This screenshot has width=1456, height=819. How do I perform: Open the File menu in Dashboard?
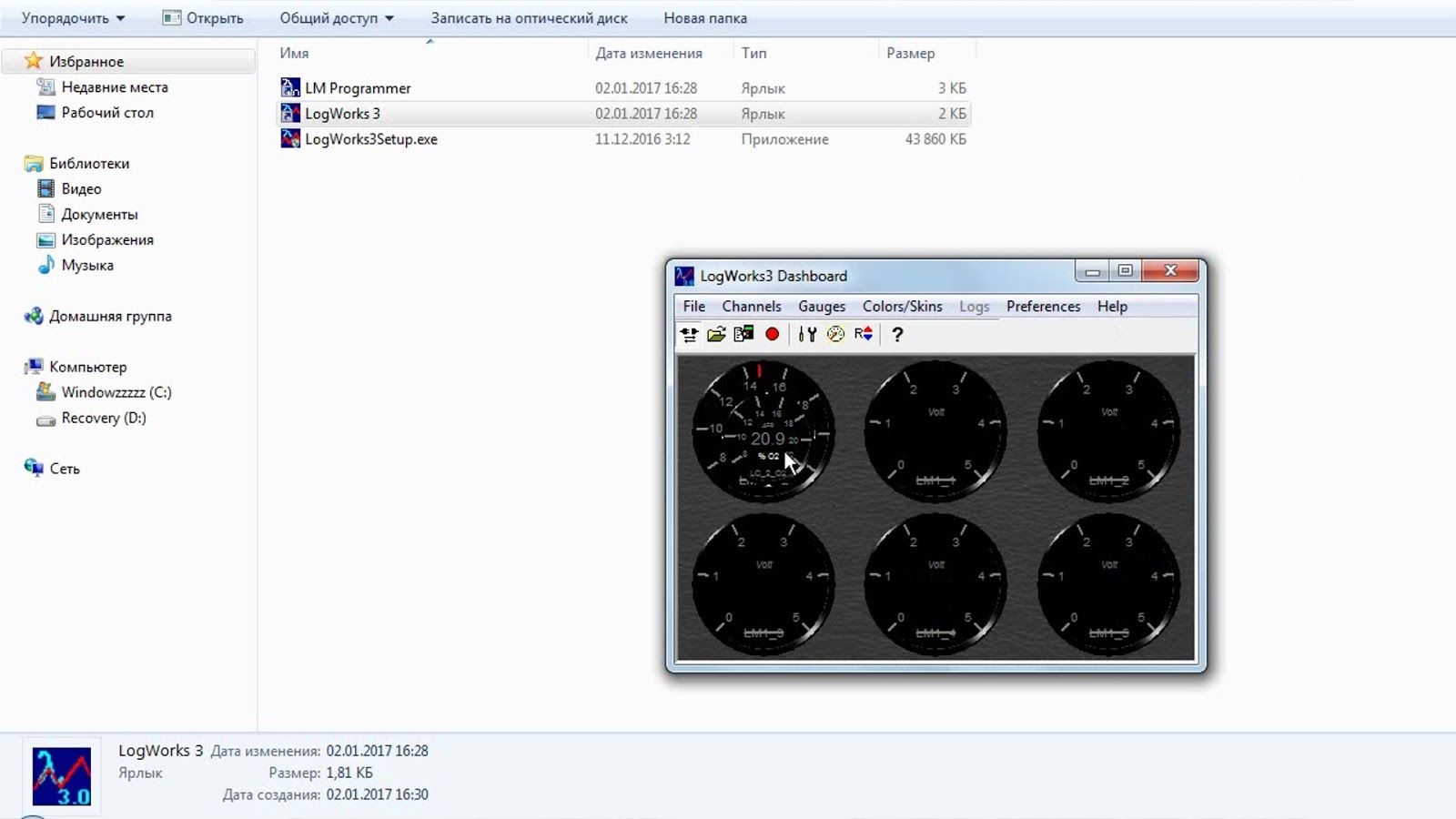(x=694, y=307)
